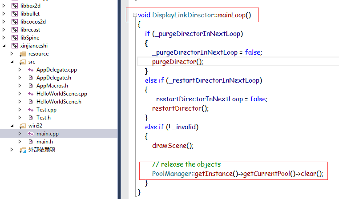Click the main.cpp C++ file icon
339x199 pixels.
(31, 134)
